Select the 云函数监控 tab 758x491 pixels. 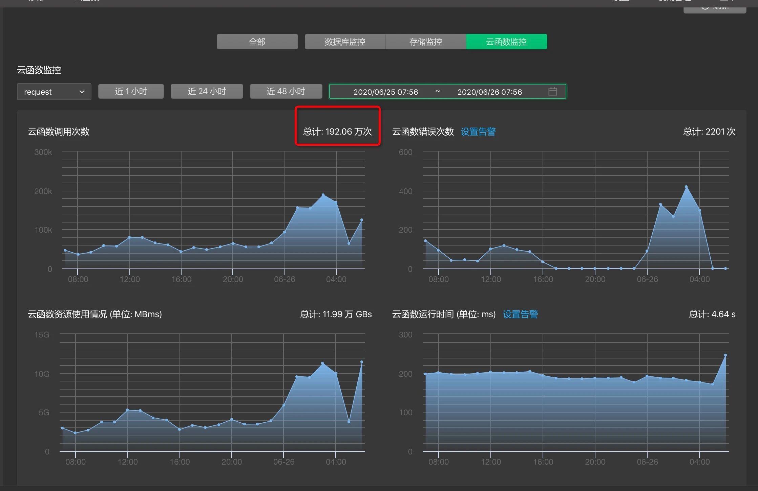coord(506,42)
